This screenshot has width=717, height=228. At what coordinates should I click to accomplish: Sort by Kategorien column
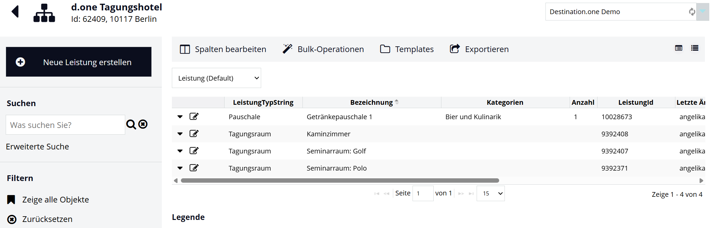(505, 102)
